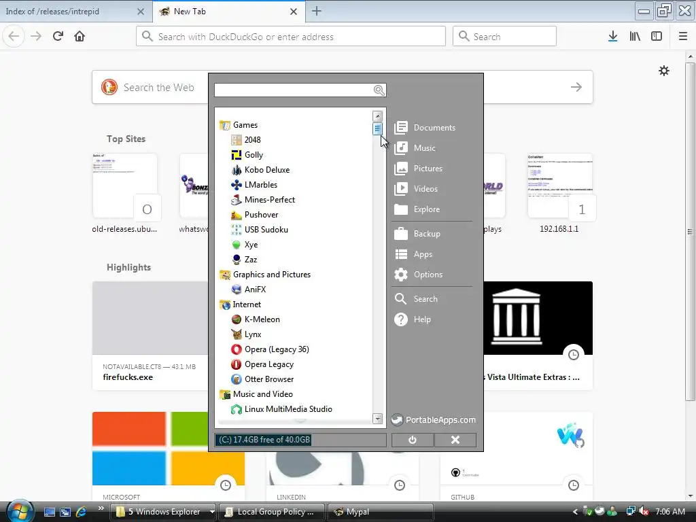This screenshot has width=696, height=522.
Task: Open Opera Legacy browser
Action: point(262,364)
